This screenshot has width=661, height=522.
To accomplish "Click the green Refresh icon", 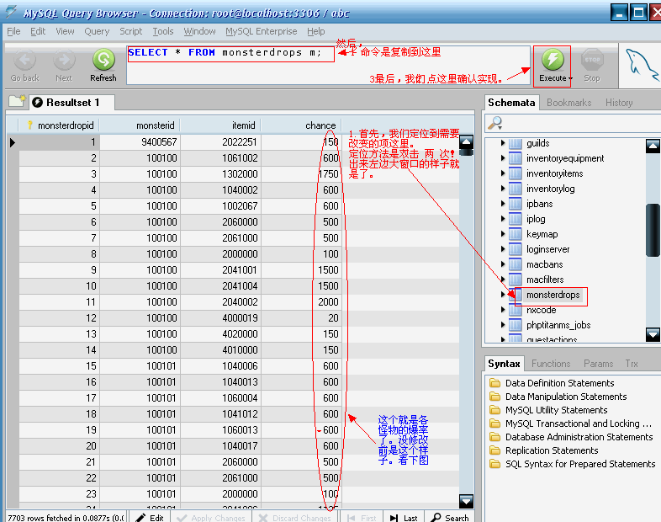I will pyautogui.click(x=103, y=60).
